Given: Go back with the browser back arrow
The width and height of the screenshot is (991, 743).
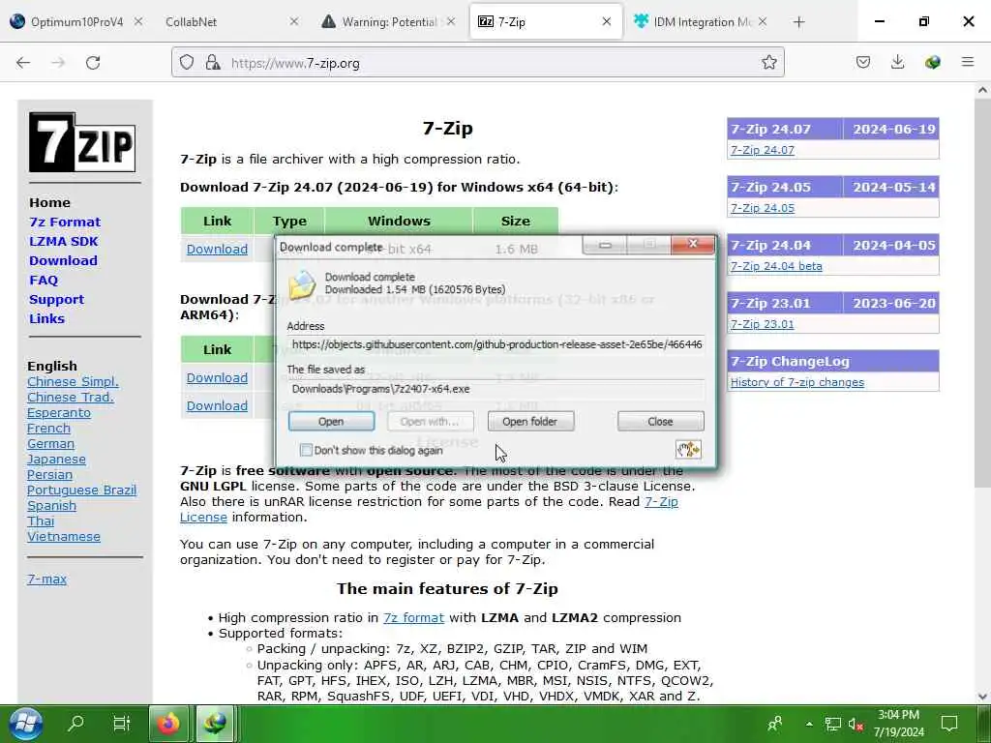Looking at the screenshot, I should 23,63.
